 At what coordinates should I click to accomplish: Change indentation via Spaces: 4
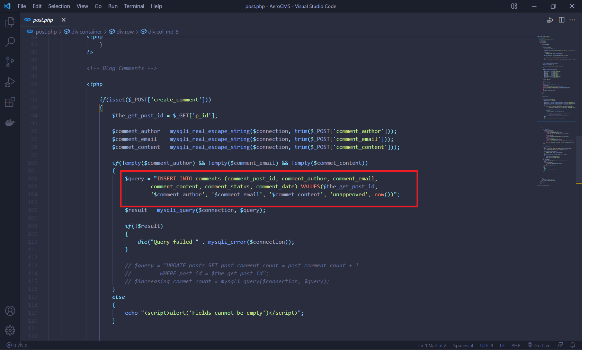(463, 345)
